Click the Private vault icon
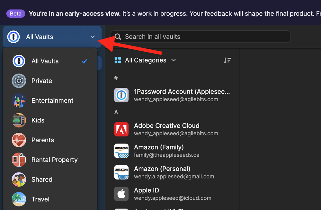The height and width of the screenshot is (210, 321). tap(19, 81)
